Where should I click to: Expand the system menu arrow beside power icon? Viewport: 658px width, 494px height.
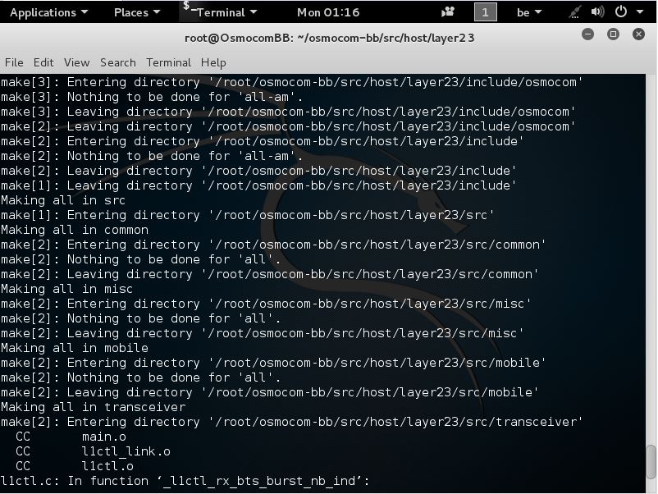[x=641, y=12]
